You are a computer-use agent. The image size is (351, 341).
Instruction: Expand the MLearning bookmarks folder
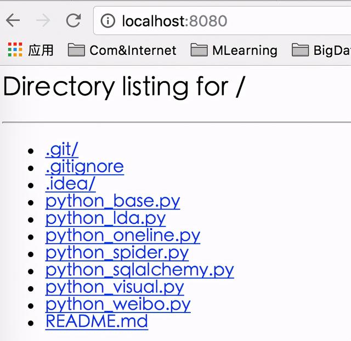[234, 50]
